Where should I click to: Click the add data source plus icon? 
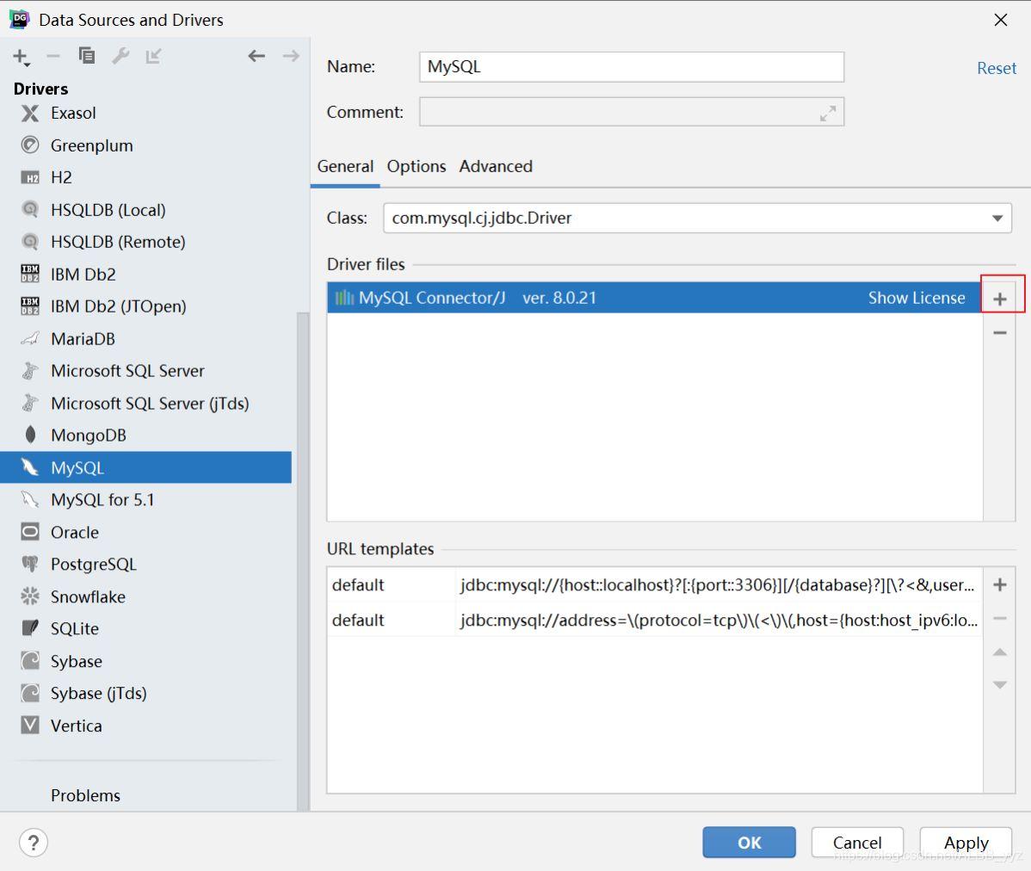click(x=18, y=56)
